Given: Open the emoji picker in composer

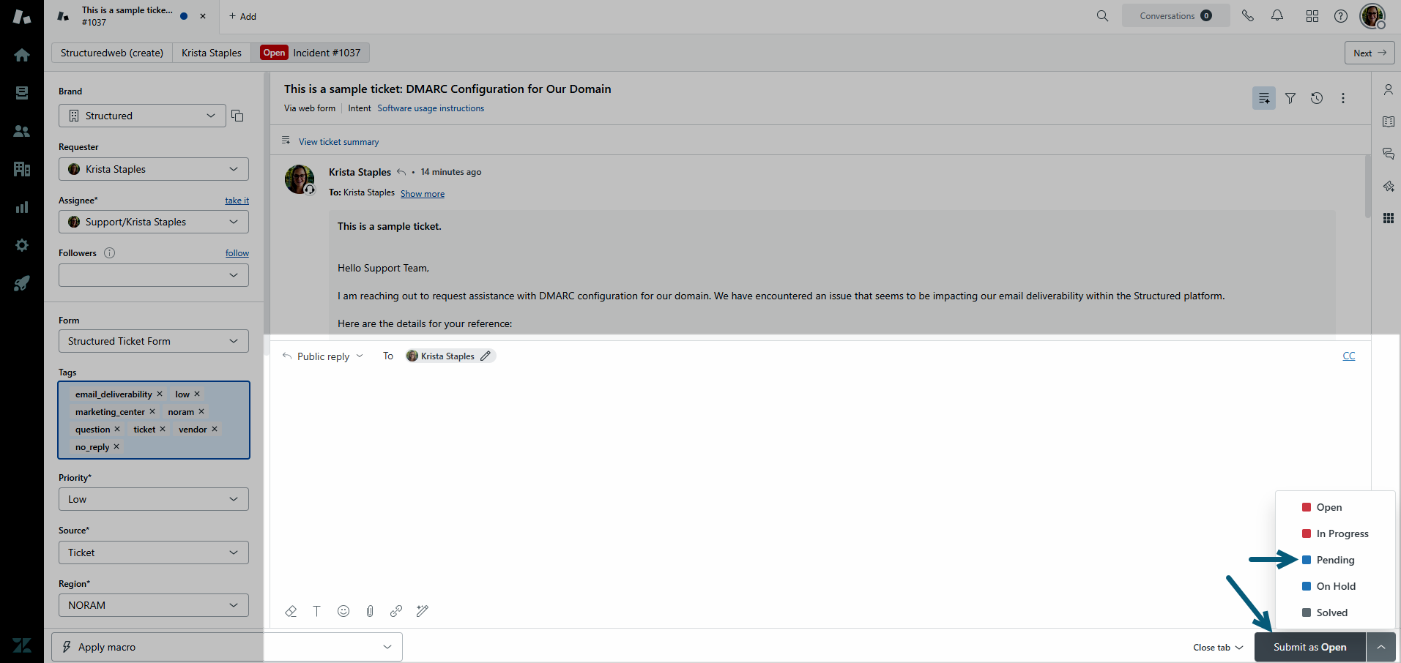Looking at the screenshot, I should (343, 611).
